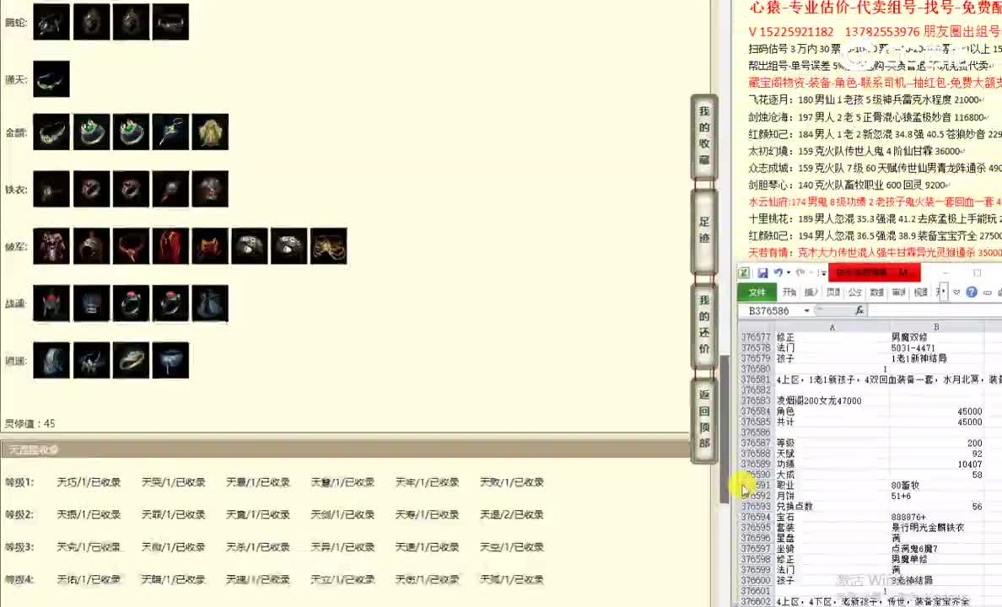Click the Save icon in the Excel toolbar
Screen dimensions: 1002x607
(763, 272)
